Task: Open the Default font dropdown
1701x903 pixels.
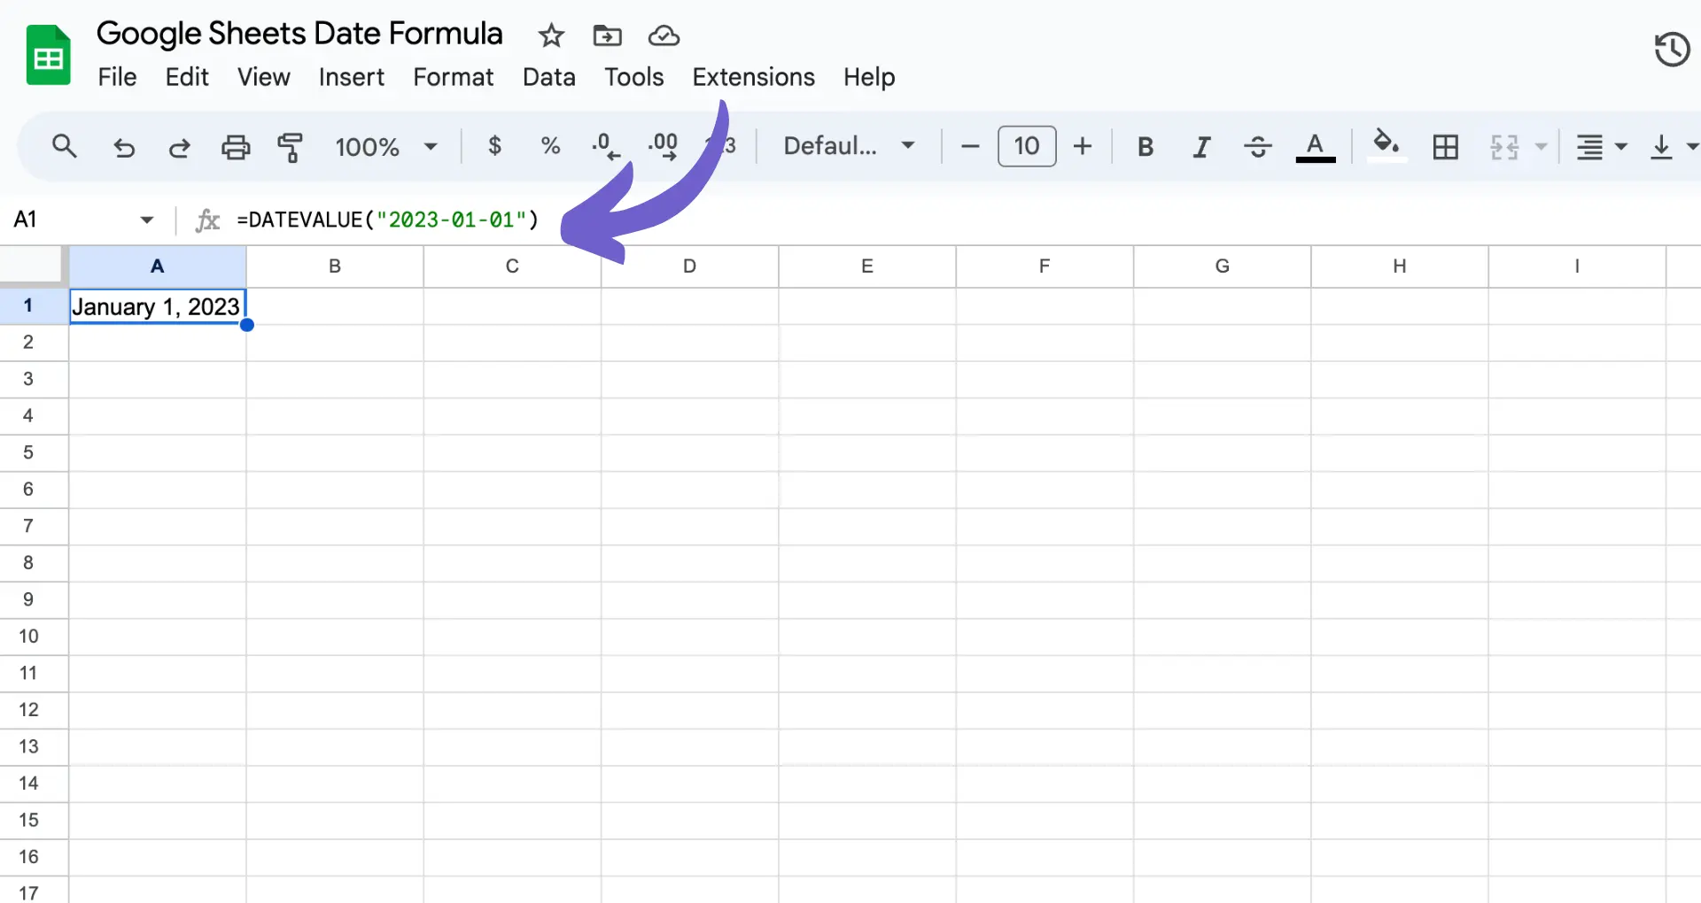Action: [849, 146]
